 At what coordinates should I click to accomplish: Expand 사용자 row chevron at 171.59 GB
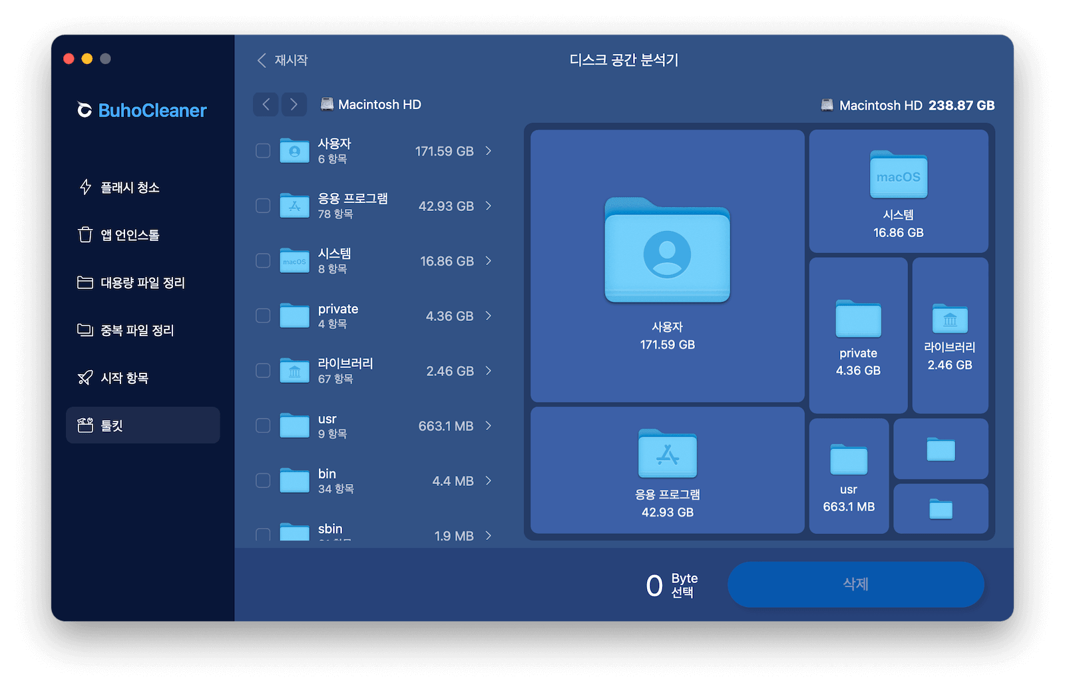click(489, 151)
